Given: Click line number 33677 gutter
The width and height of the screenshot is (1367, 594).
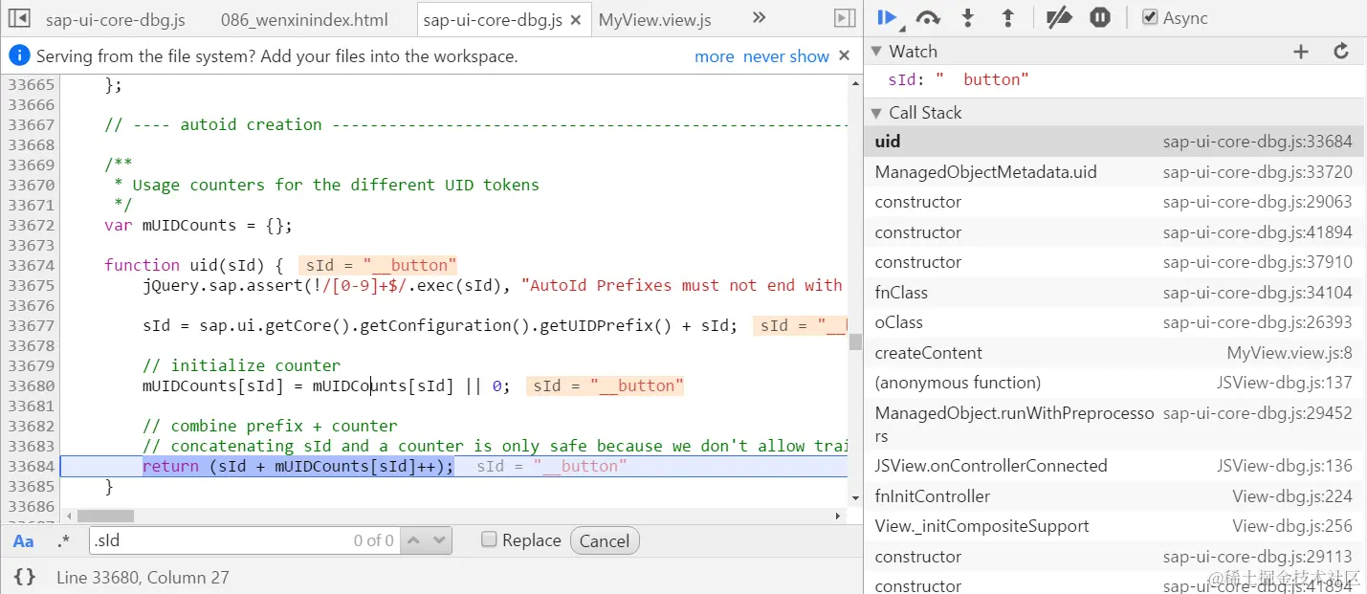Looking at the screenshot, I should coord(32,325).
